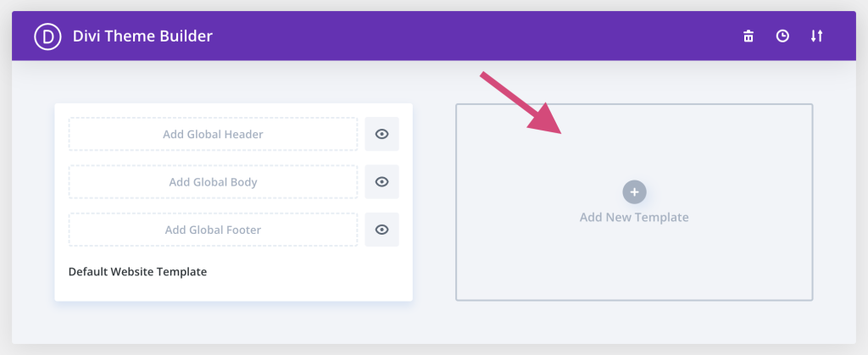Click Add Global Body
The height and width of the screenshot is (355, 868).
coord(213,182)
